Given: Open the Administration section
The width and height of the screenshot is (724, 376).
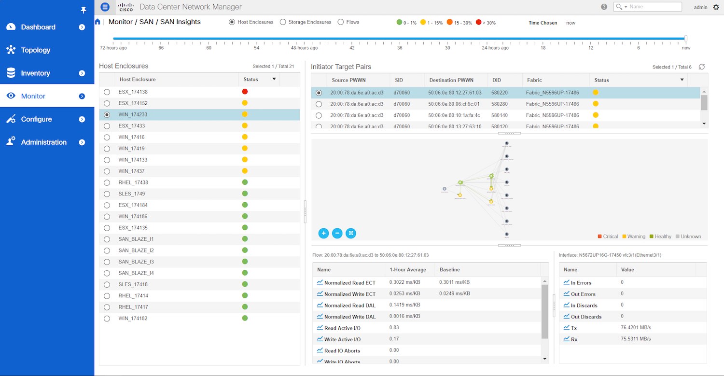Looking at the screenshot, I should coord(43,142).
